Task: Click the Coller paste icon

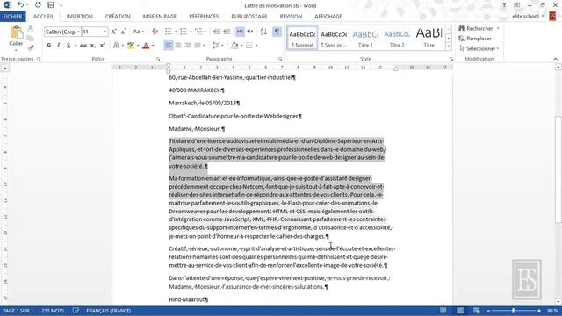Action: (x=16, y=33)
